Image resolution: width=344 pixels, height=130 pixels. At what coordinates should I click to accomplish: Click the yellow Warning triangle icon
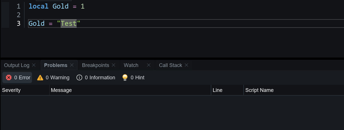[x=40, y=78]
